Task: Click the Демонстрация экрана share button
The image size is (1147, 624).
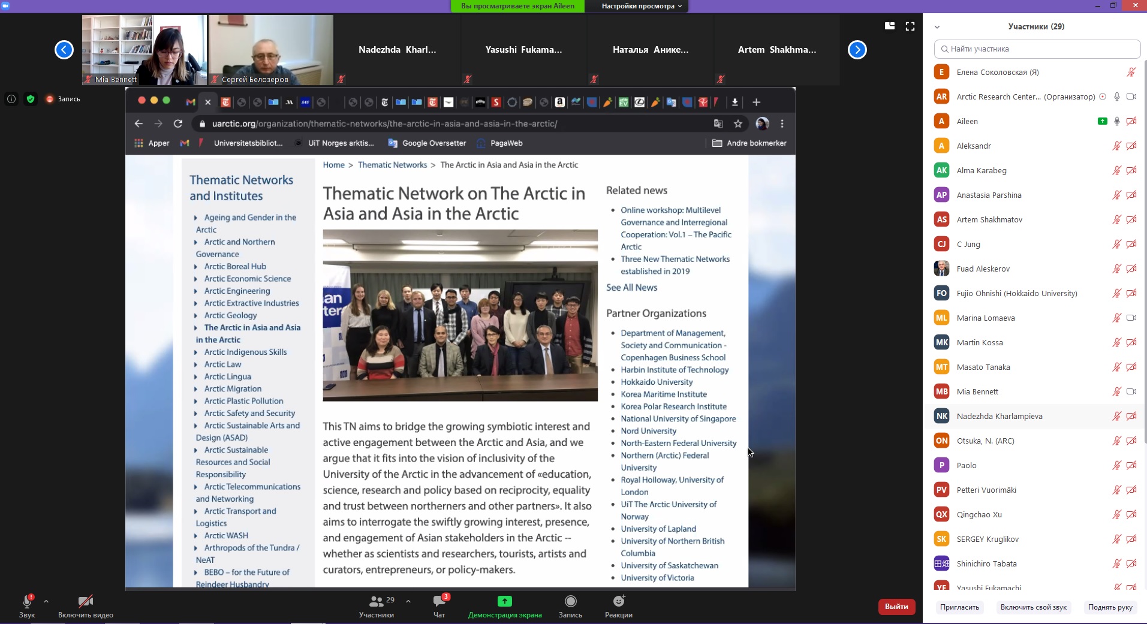Action: coord(505,606)
